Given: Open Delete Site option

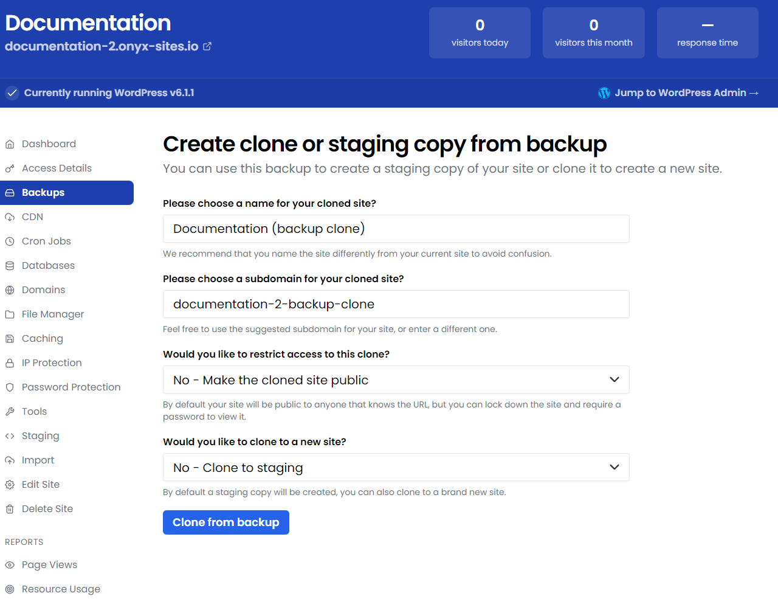Looking at the screenshot, I should pos(67,509).
